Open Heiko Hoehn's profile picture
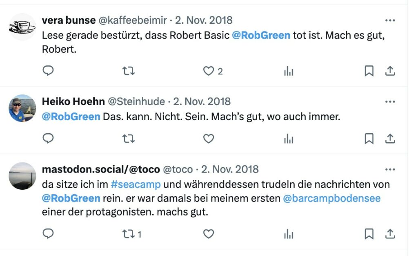 click(x=22, y=108)
